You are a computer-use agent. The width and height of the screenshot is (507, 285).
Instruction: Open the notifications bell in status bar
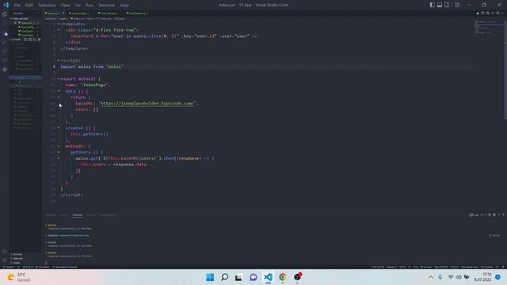click(503, 267)
